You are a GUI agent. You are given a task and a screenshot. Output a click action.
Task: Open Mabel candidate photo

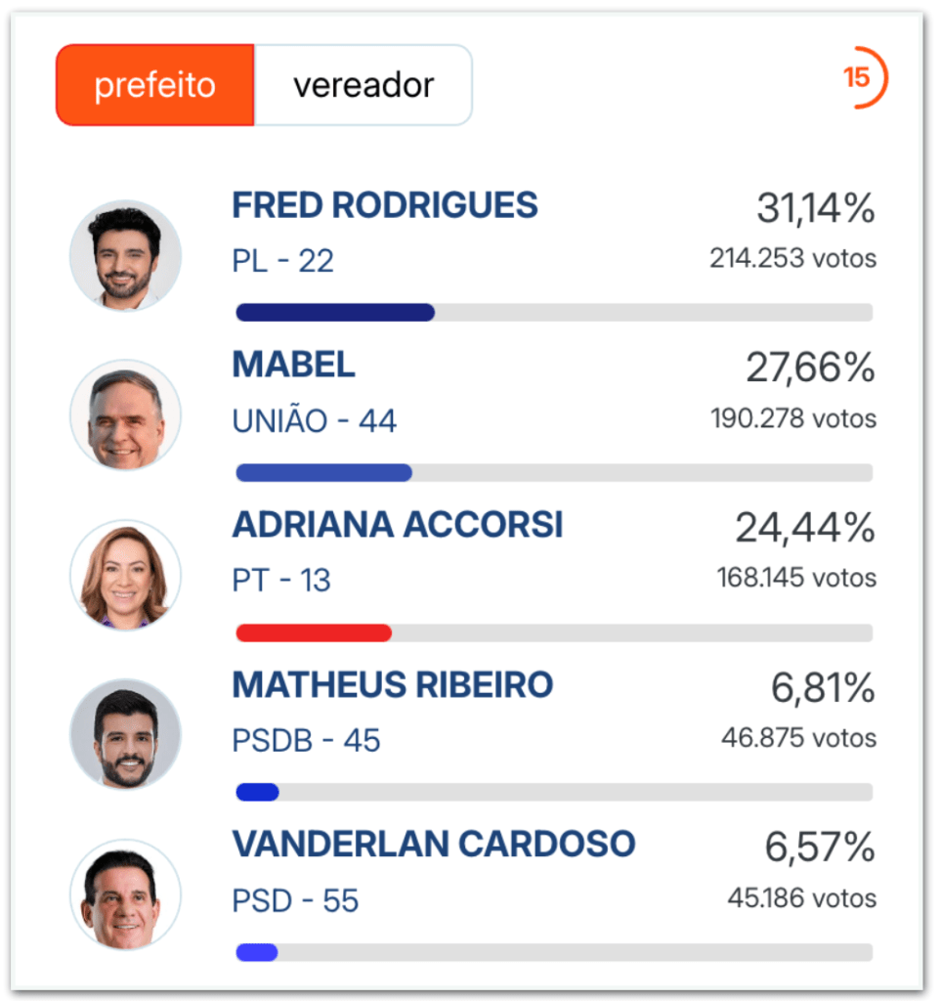pyautogui.click(x=126, y=414)
